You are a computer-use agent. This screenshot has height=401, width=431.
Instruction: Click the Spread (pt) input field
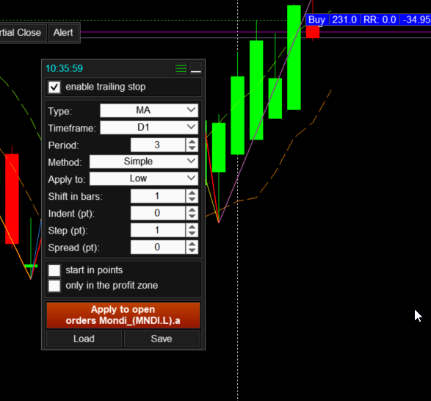click(158, 248)
